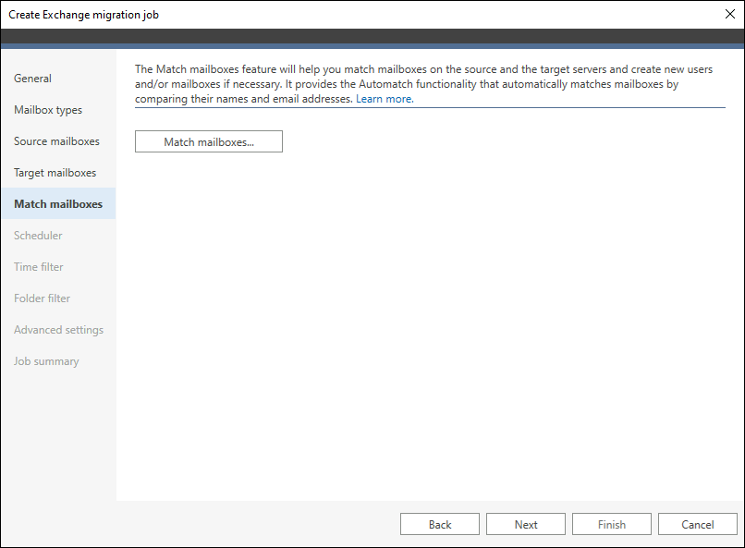
Task: Switch to the Source mailboxes step
Action: tap(56, 141)
